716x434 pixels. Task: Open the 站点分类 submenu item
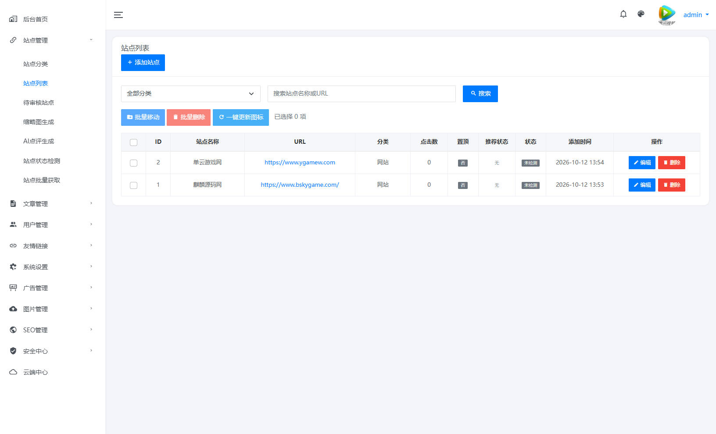(36, 64)
